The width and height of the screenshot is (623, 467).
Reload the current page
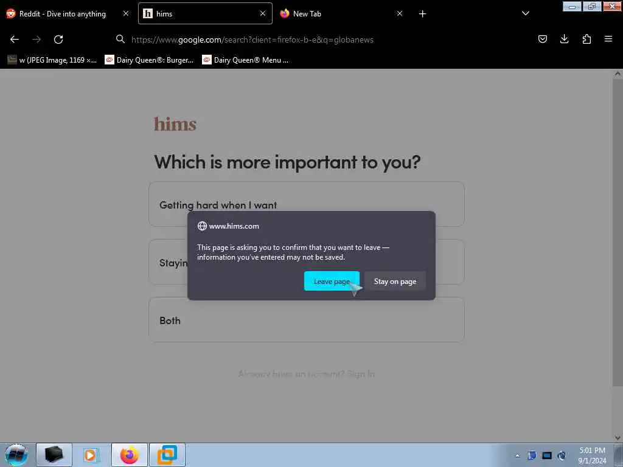coord(58,40)
